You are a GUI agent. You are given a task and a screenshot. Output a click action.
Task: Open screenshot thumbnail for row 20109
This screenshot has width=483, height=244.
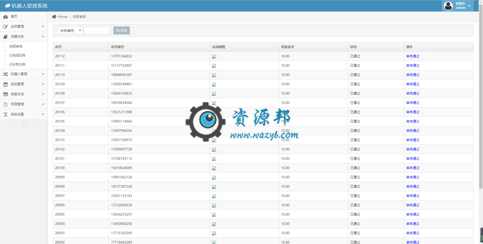click(x=214, y=85)
